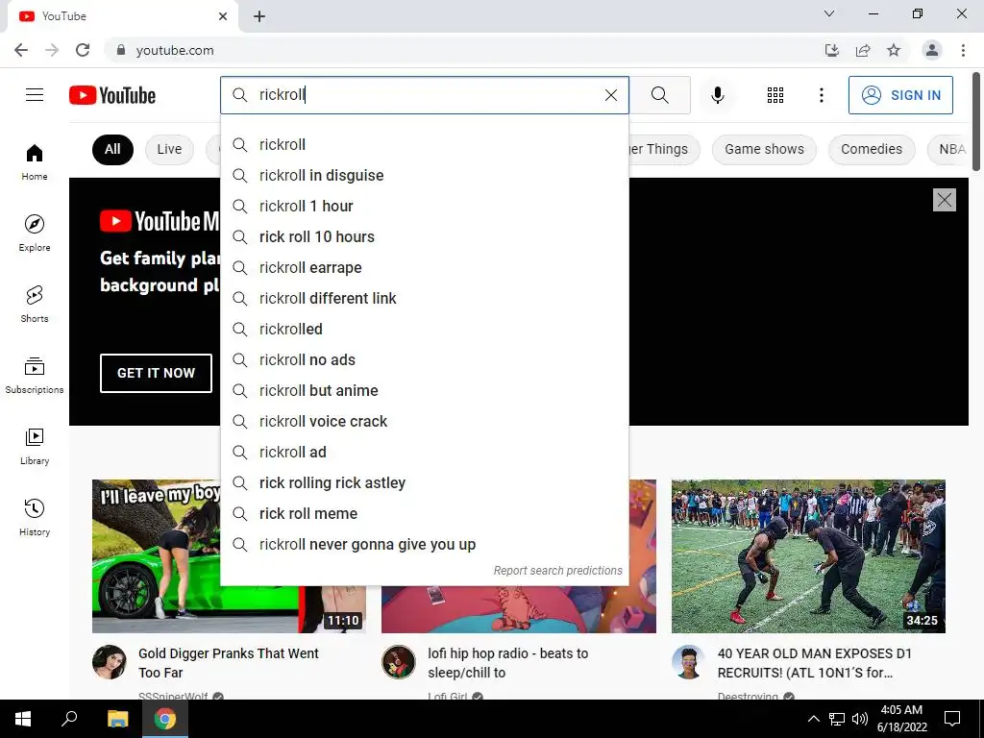984x738 pixels.
Task: Reload the YouTube page
Action: (x=83, y=50)
